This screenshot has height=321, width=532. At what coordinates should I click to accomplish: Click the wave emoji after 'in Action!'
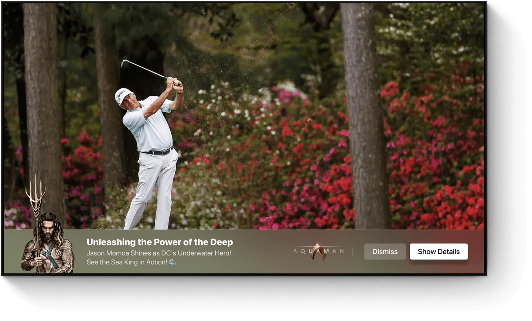click(173, 262)
